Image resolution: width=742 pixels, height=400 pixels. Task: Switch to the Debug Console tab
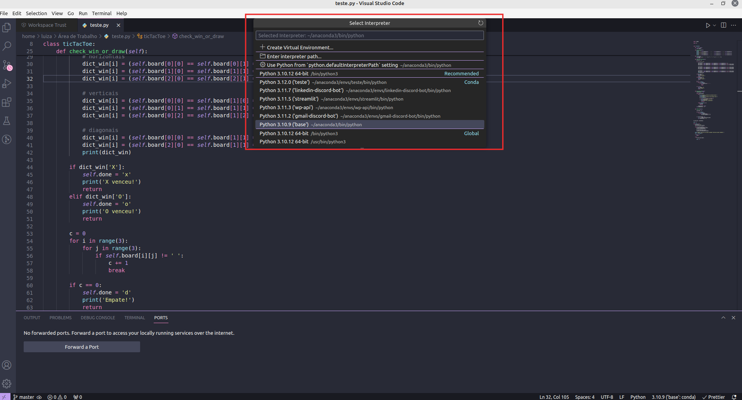[x=98, y=318]
